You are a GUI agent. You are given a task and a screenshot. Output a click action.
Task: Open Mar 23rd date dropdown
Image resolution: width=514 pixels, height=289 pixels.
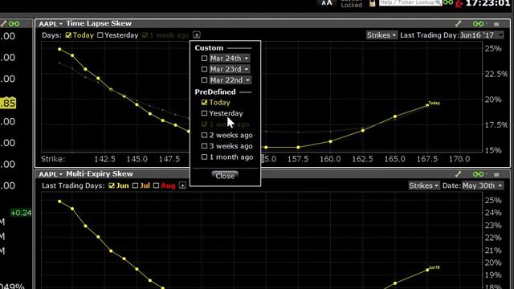point(230,69)
